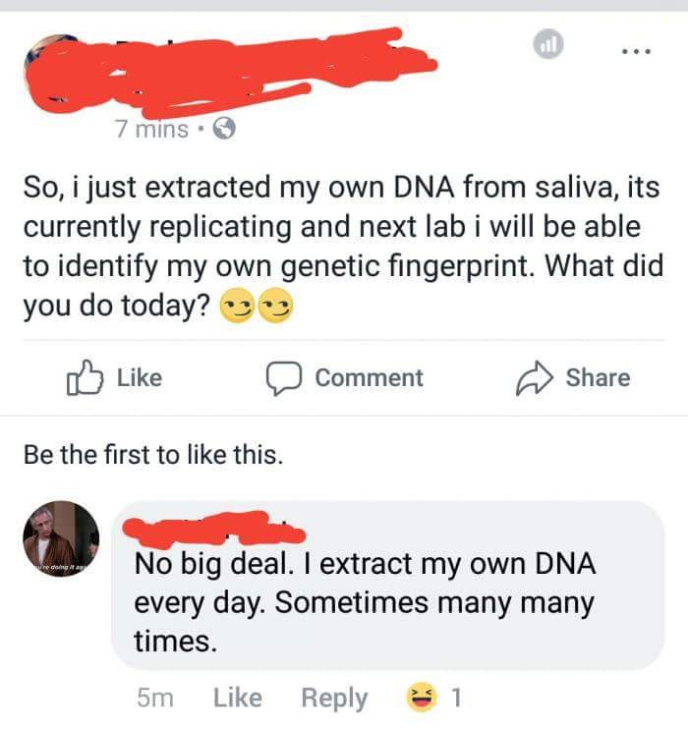This screenshot has width=688, height=729.
Task: Reply to the "No big deal" comment
Action: [x=334, y=699]
